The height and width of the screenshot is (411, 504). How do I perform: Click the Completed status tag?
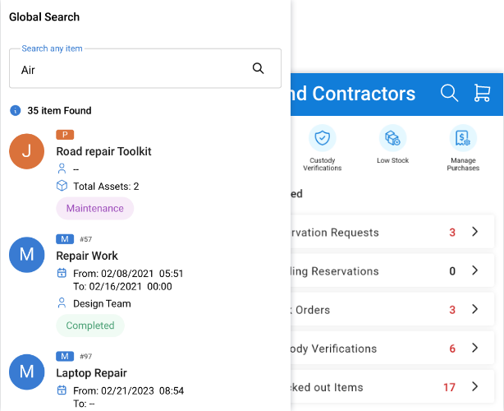pos(90,326)
